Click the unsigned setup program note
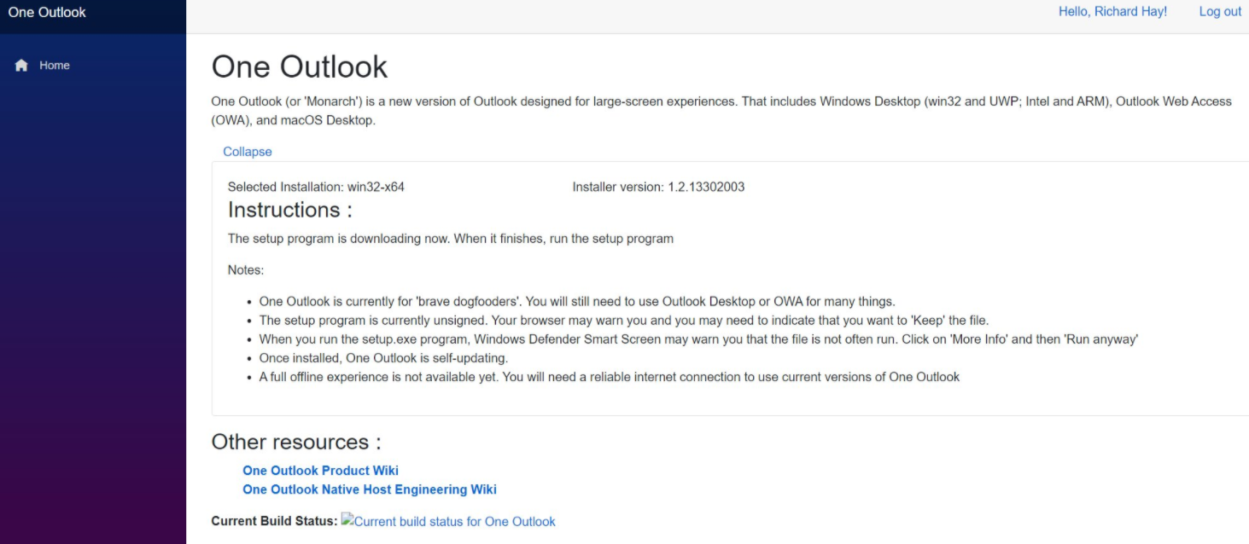This screenshot has width=1249, height=544. 623,321
